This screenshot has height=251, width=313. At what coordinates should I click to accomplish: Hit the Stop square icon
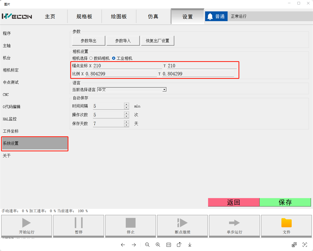click(x=130, y=223)
